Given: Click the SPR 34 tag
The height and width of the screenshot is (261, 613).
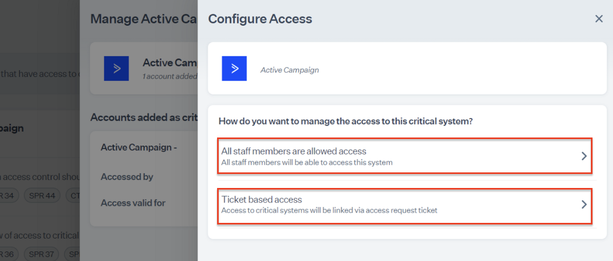Looking at the screenshot, I should click(x=7, y=195).
